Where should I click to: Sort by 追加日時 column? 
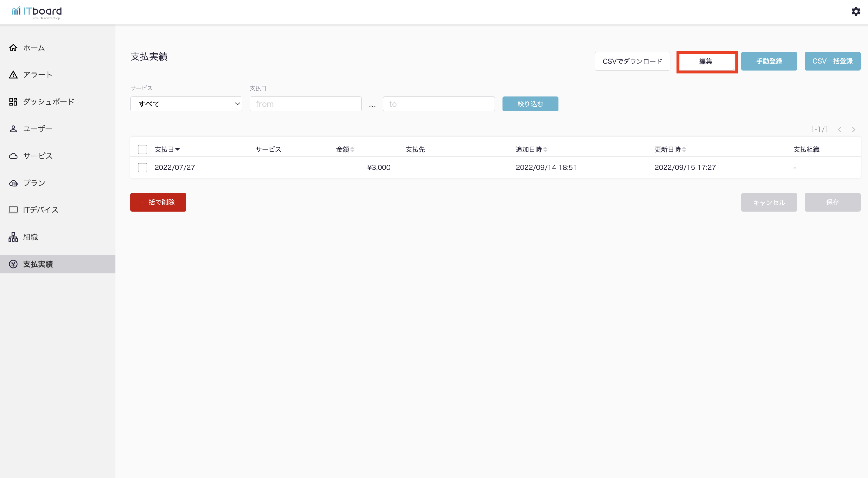[x=545, y=150]
